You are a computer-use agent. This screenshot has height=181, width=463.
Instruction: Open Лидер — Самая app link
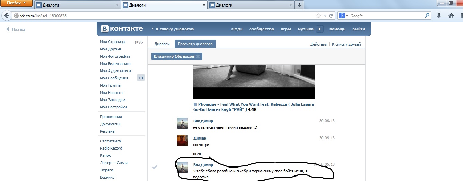114,163
